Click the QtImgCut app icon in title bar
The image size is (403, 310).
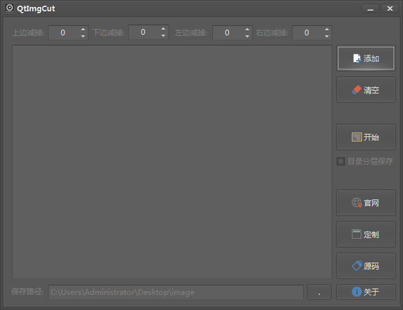click(x=9, y=8)
